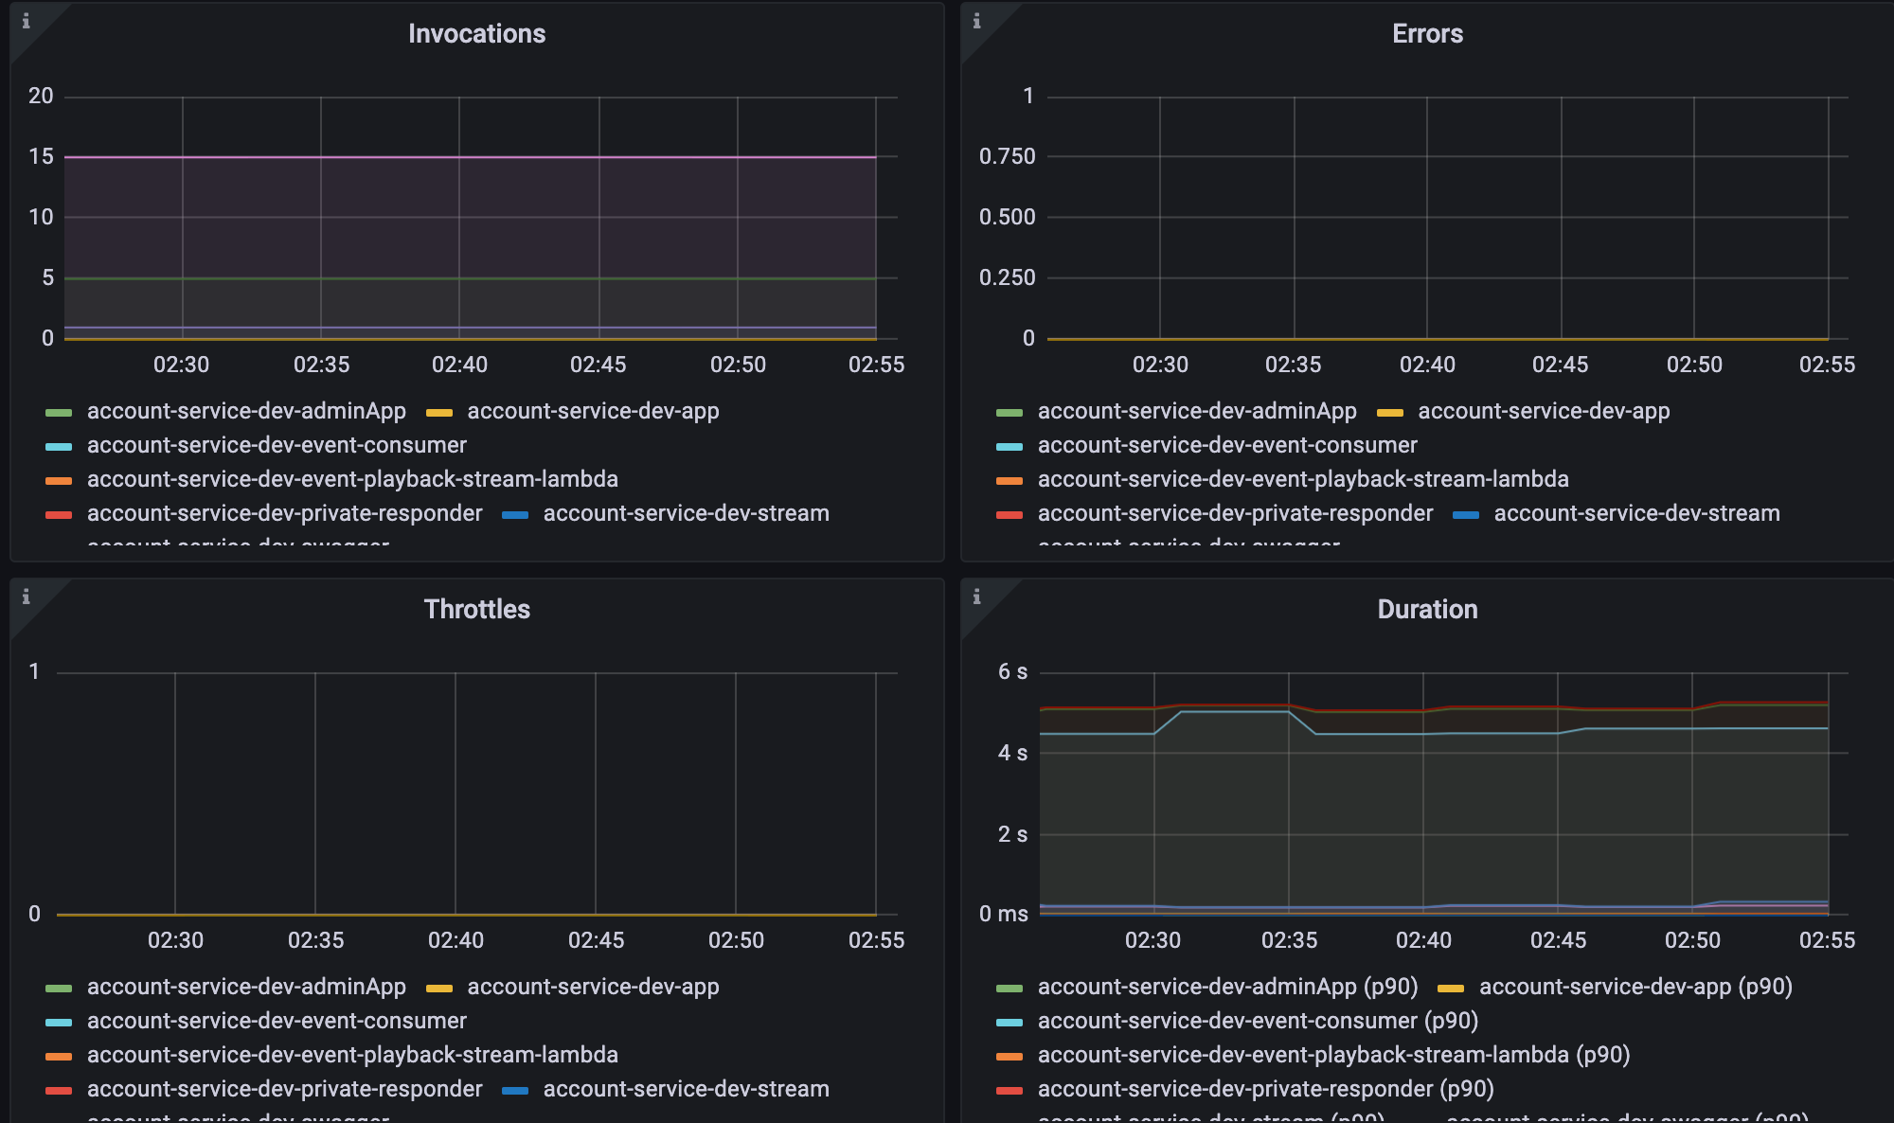The height and width of the screenshot is (1123, 1894).
Task: Click the info icon on Duration panel
Action: pos(976,597)
